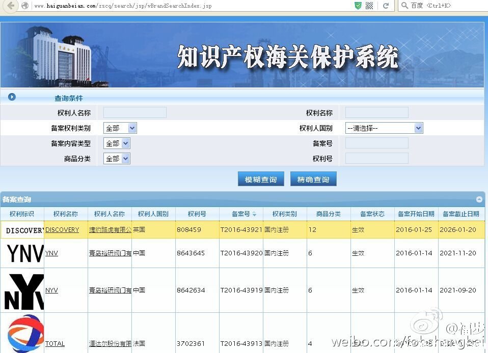Image resolution: width=488 pixels, height=353 pixels.
Task: Click the 模糊查询 button
Action: [261, 179]
